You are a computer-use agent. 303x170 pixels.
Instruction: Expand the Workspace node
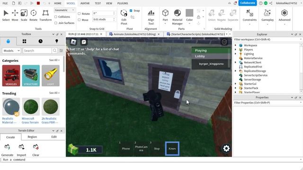235,45
